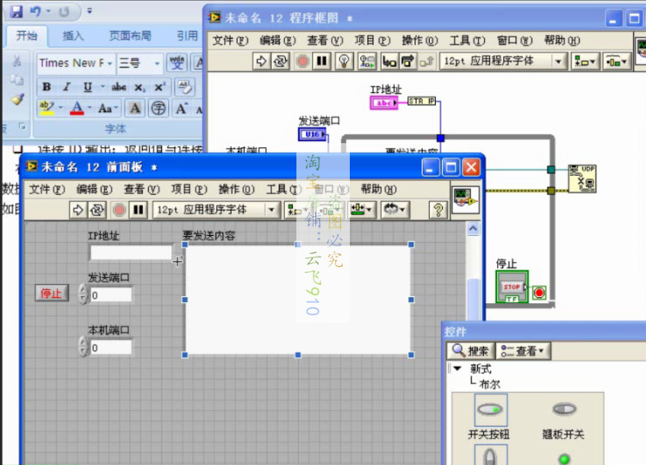Open 项目 menu in front panel
The image size is (646, 465).
[x=189, y=189]
